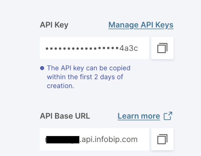Click the ".api.infobip.com" domain text

[109, 139]
